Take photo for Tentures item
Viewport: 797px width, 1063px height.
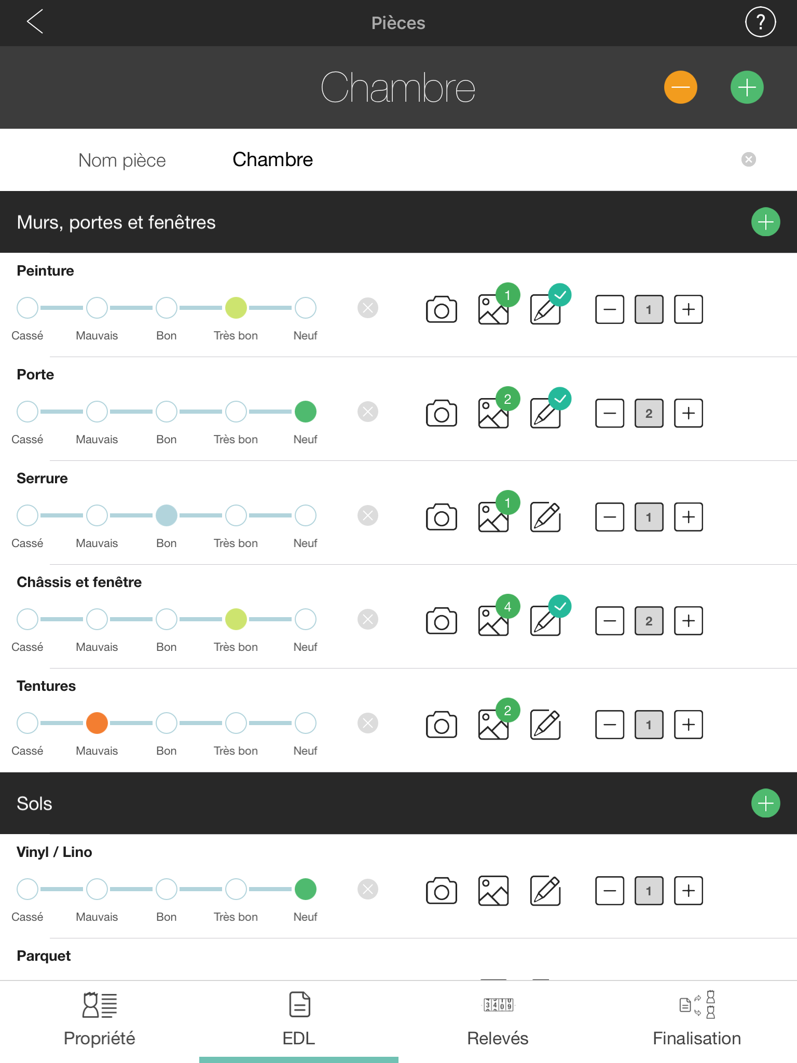pyautogui.click(x=441, y=725)
